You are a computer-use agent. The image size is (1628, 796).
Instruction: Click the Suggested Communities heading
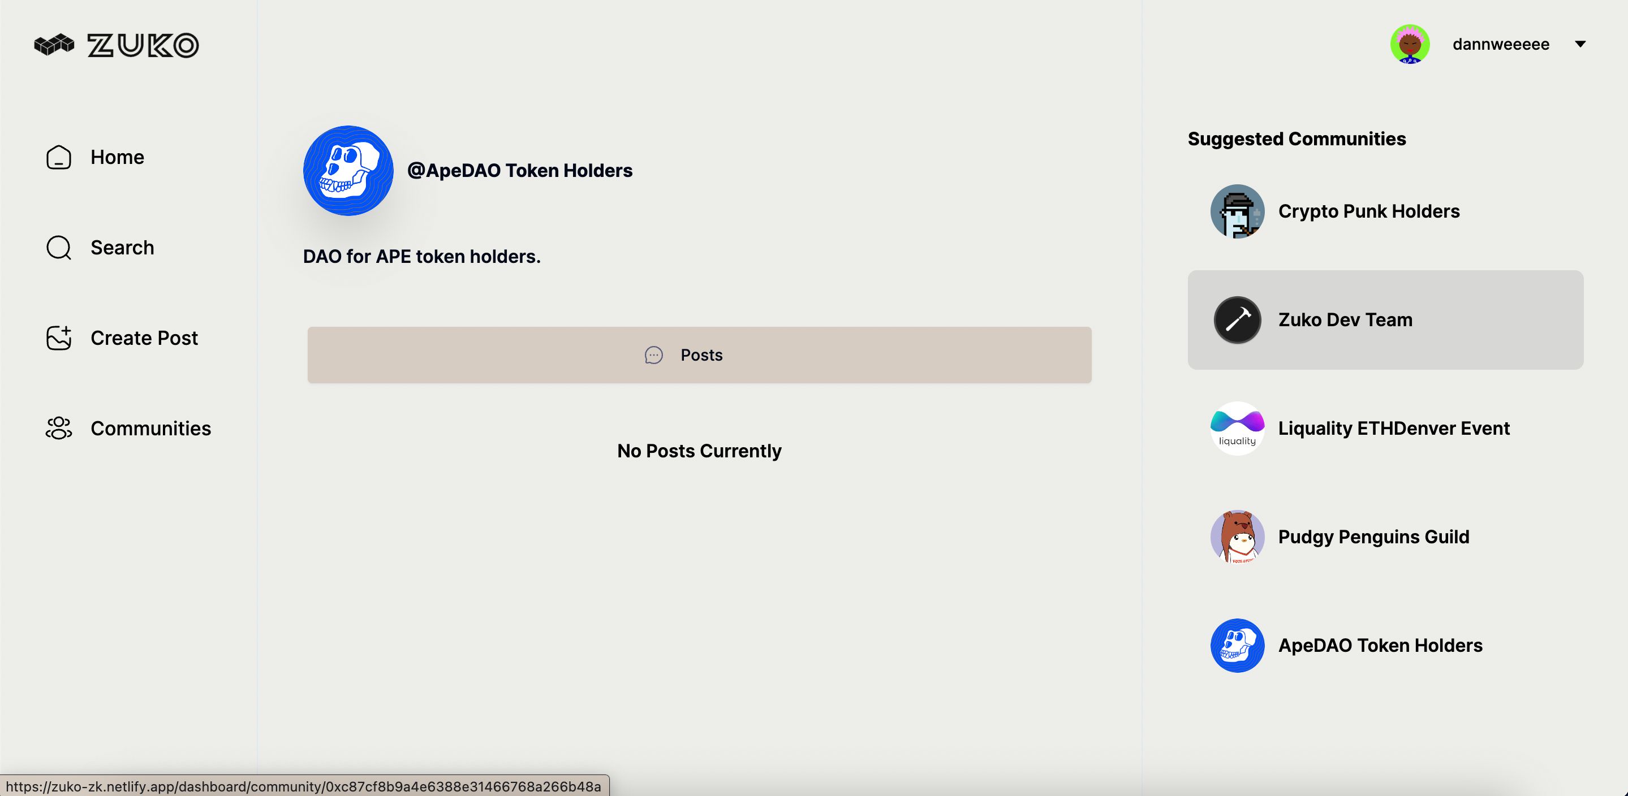coord(1297,139)
